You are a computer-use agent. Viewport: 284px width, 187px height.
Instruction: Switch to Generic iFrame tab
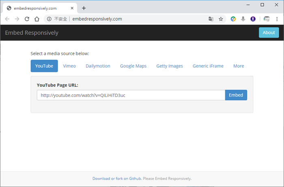pyautogui.click(x=208, y=66)
